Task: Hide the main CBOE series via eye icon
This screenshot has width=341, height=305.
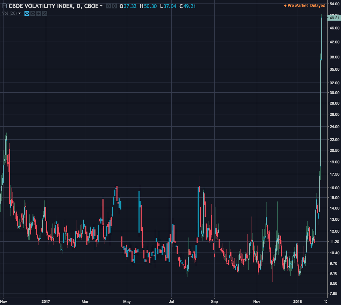Action: [108, 6]
